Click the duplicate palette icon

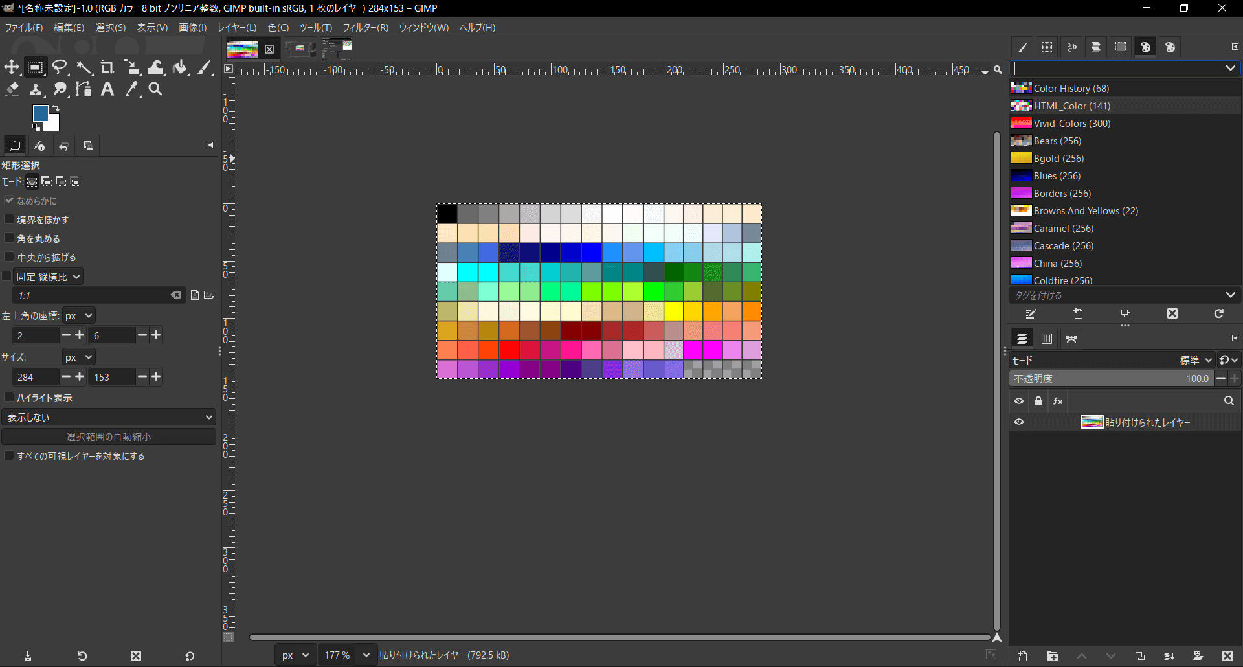coord(1126,313)
